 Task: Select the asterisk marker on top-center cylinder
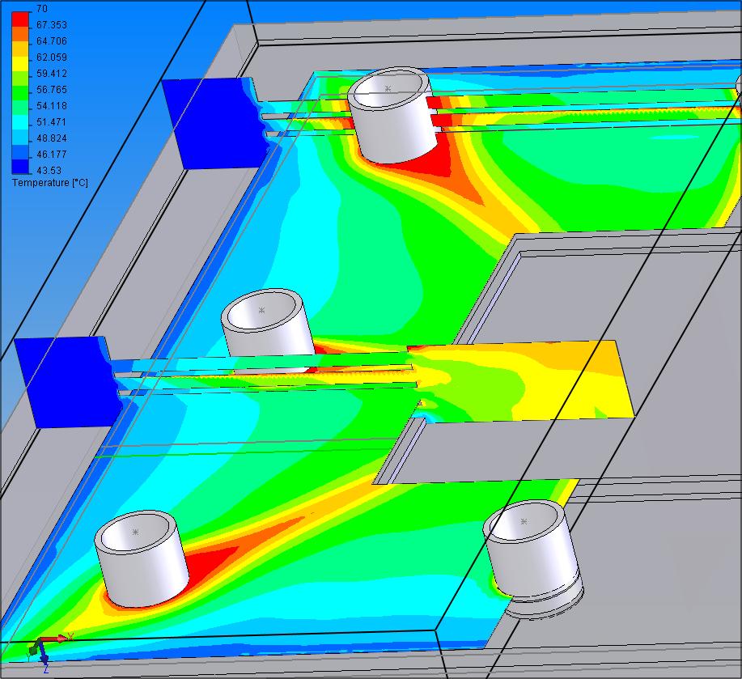click(388, 89)
